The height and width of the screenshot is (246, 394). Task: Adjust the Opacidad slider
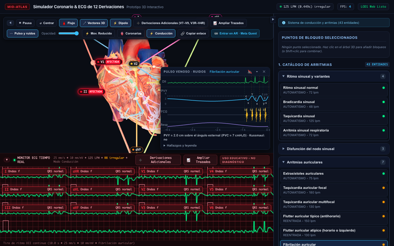click(x=68, y=33)
